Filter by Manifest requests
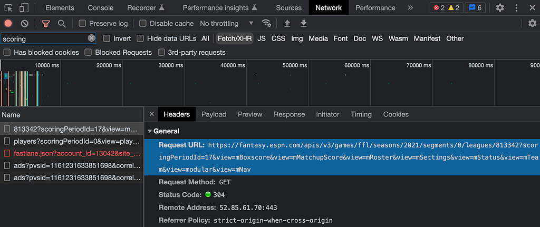 pyautogui.click(x=427, y=38)
